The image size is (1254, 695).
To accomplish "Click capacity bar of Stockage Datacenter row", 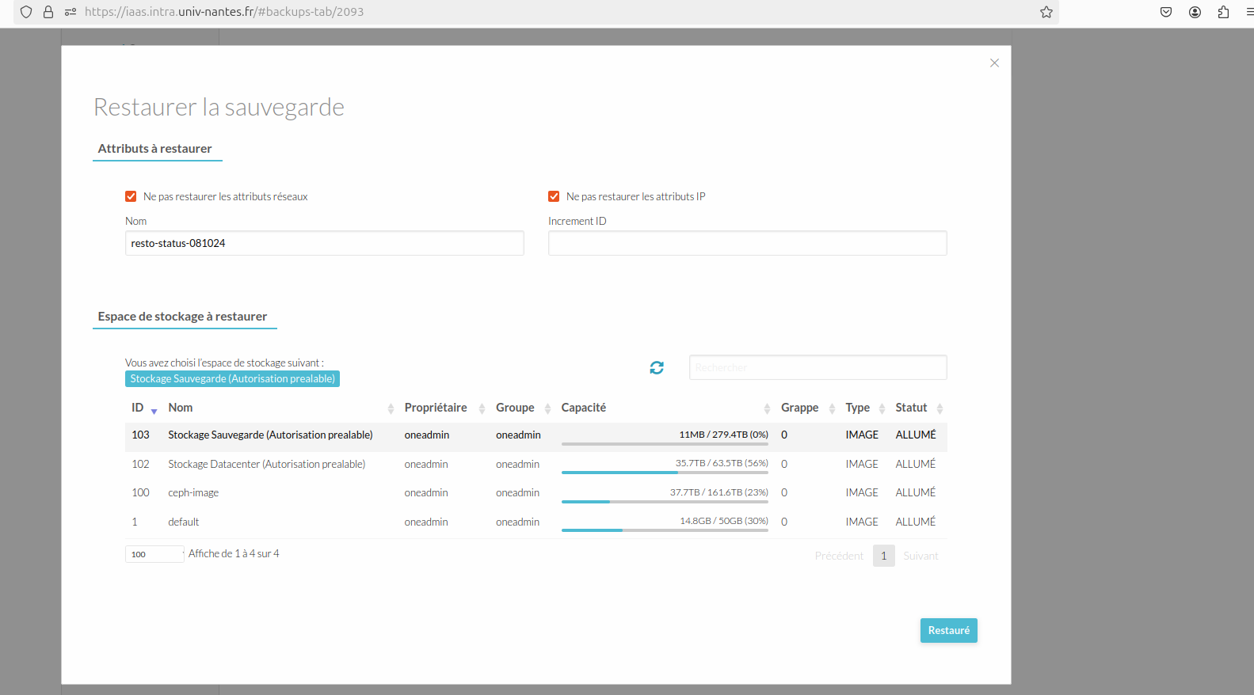I will pyautogui.click(x=665, y=473).
